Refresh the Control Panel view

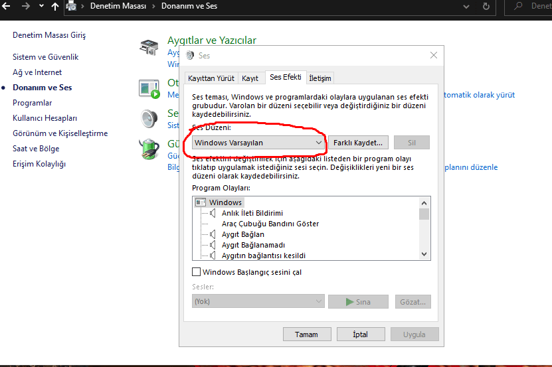(486, 7)
